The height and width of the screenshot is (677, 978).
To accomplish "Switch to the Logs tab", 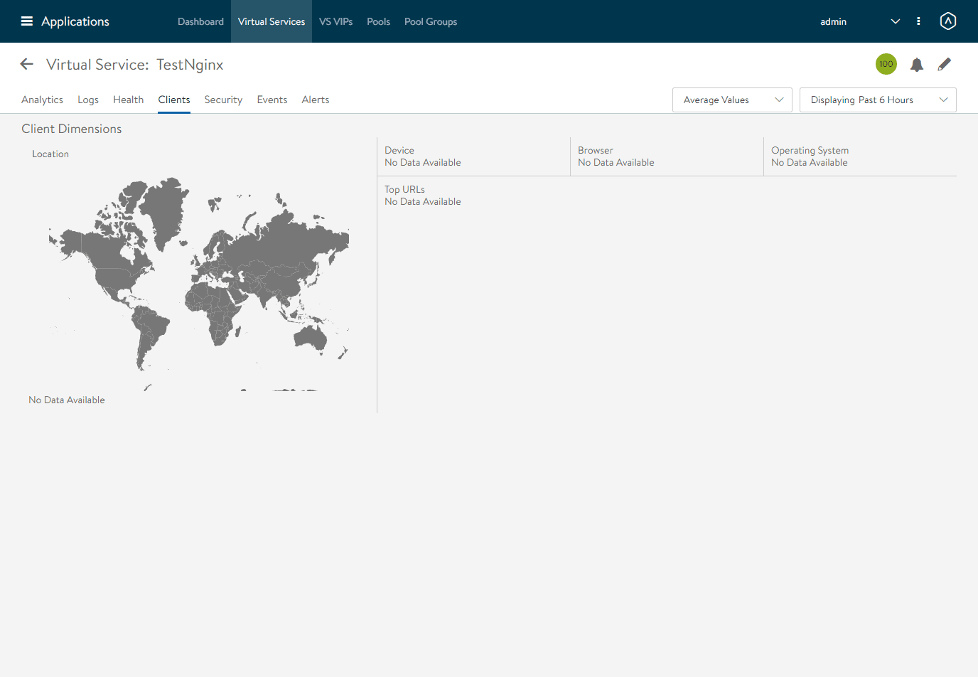I will click(x=88, y=100).
